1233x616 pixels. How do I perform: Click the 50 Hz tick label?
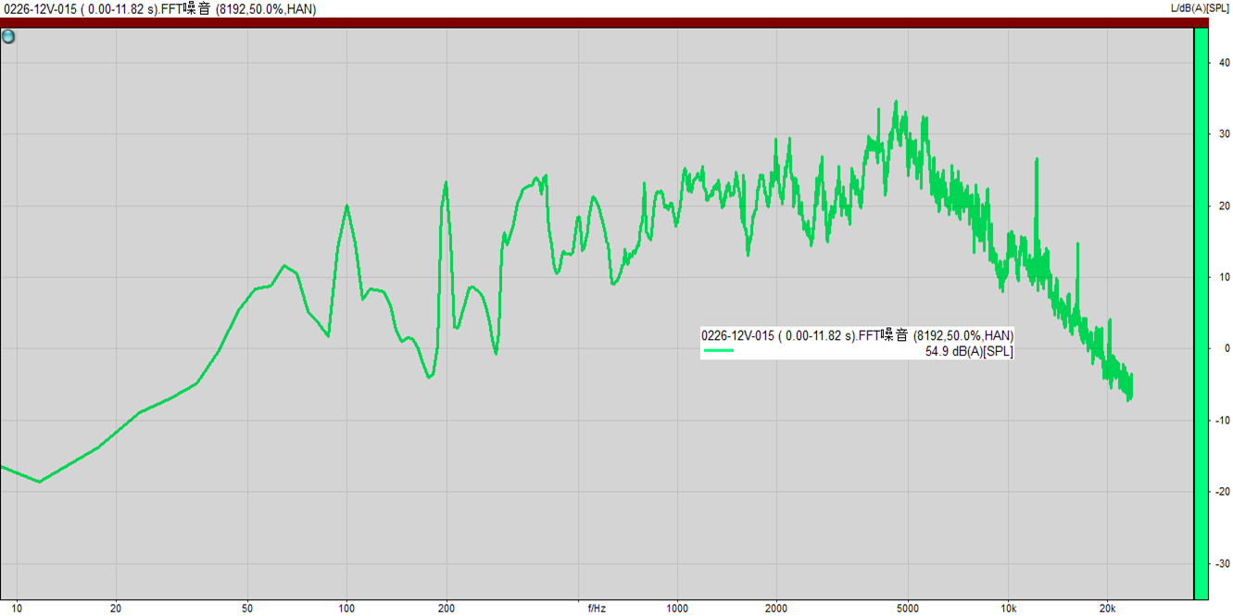(247, 609)
